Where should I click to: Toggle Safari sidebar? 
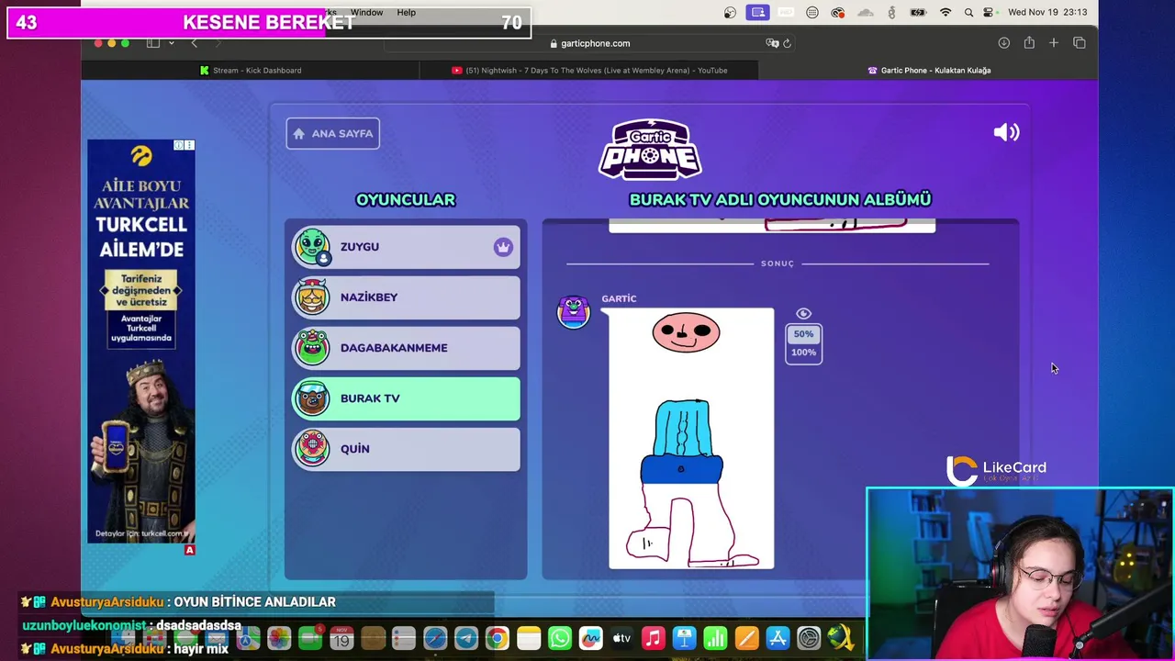tap(153, 43)
